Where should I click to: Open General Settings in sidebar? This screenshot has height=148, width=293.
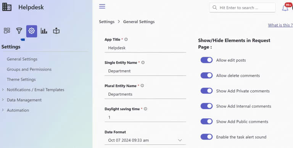point(22,59)
